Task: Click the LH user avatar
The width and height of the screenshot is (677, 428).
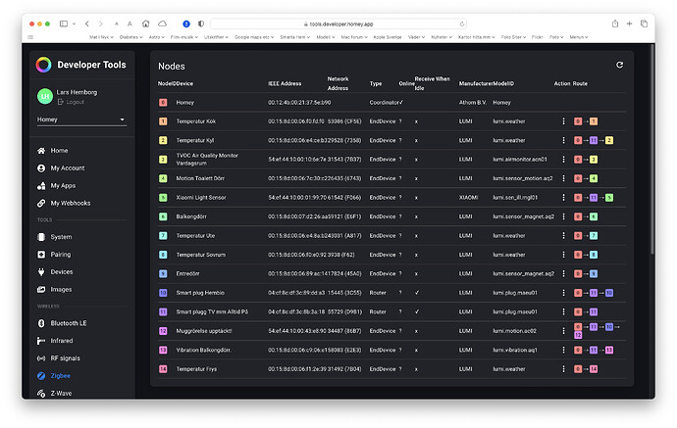Action: [45, 97]
